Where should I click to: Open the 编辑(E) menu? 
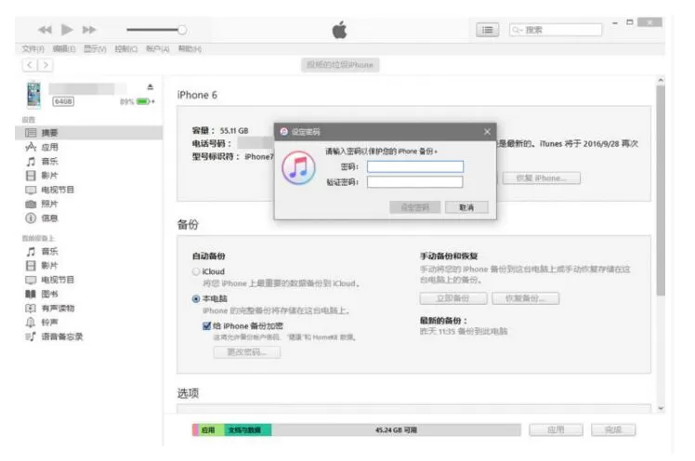tap(64, 48)
